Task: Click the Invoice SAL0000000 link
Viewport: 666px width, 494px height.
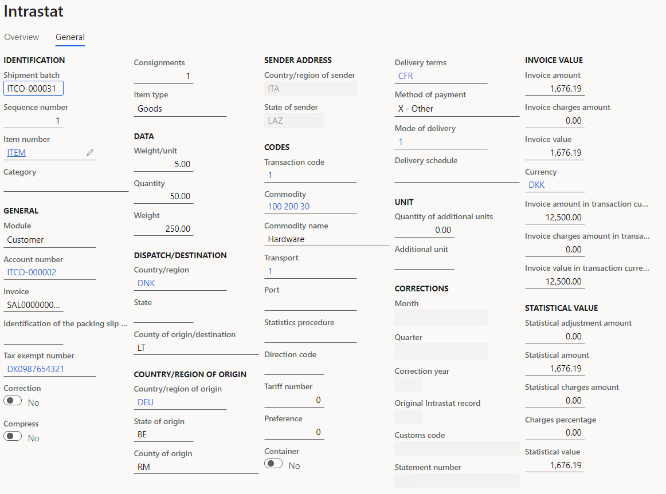Action: pos(33,304)
